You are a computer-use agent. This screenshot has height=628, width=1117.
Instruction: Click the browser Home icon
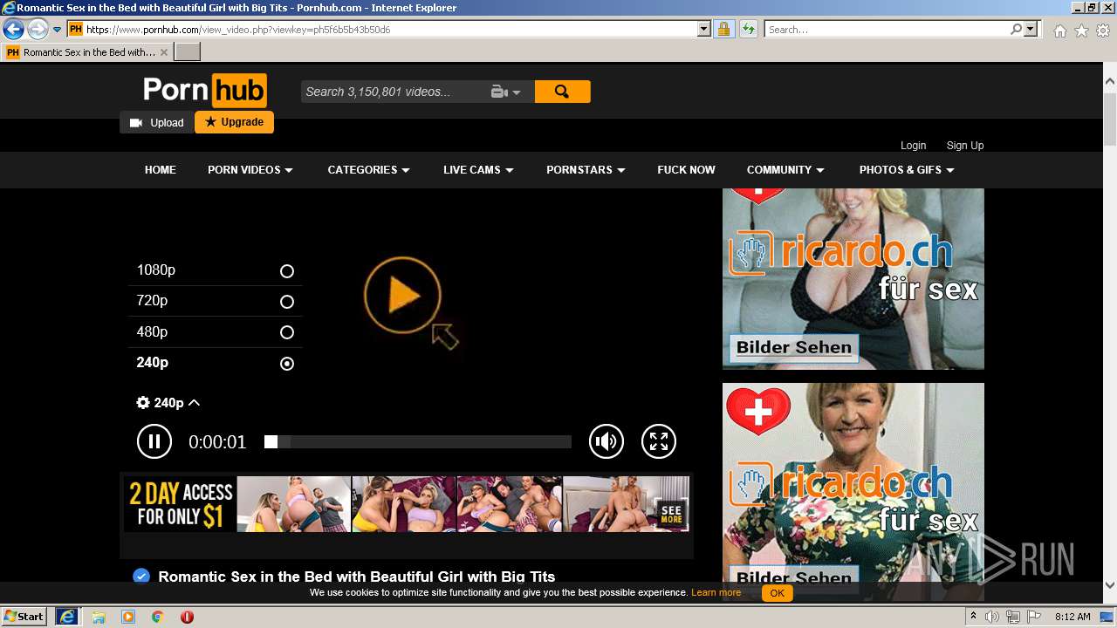click(x=1059, y=31)
